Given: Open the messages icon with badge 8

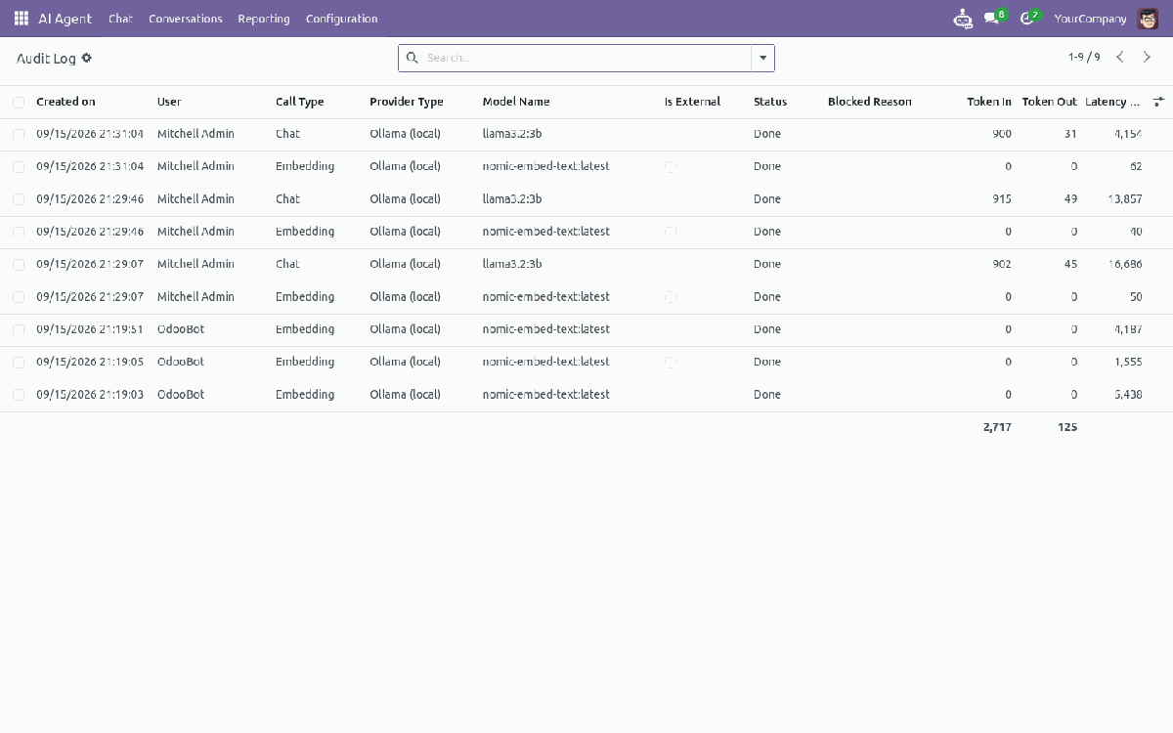Looking at the screenshot, I should coord(994,18).
